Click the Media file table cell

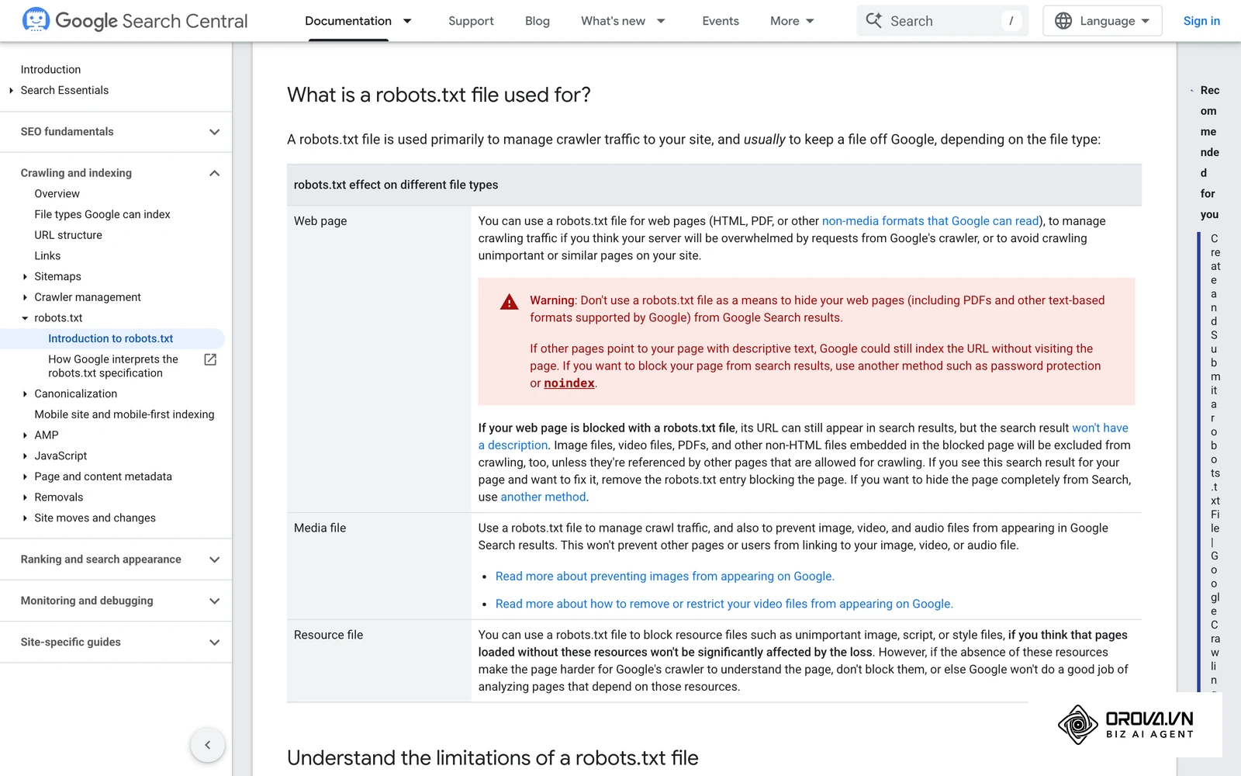coord(379,566)
